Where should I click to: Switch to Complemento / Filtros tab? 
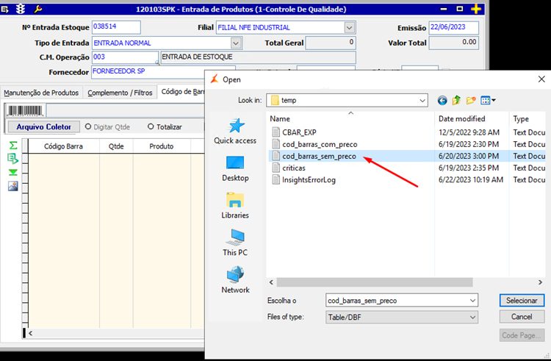coord(120,93)
